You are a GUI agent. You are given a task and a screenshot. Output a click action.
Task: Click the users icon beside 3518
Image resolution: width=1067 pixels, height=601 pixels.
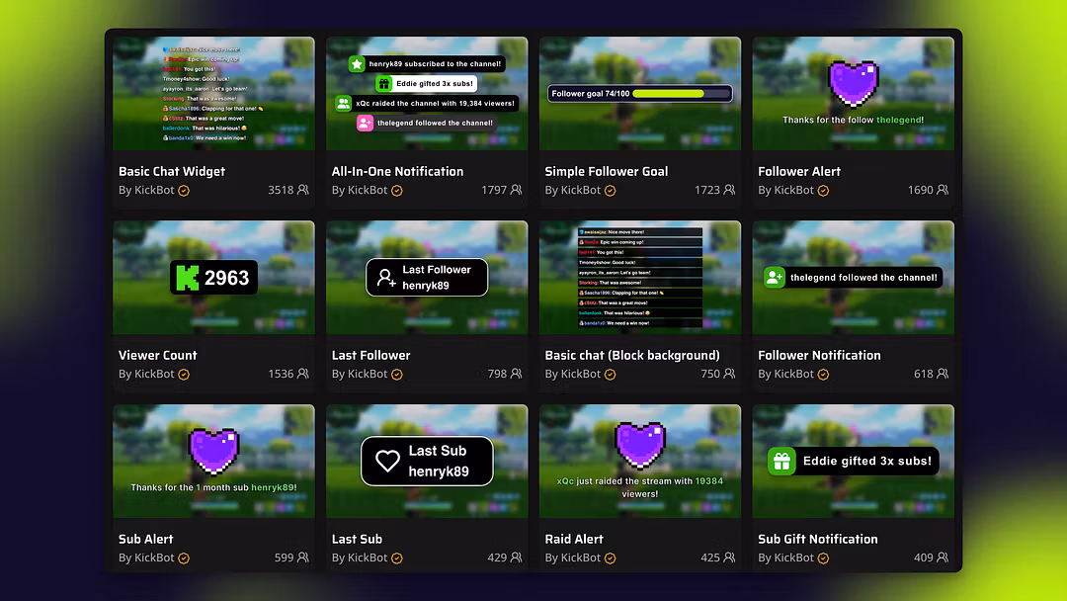(303, 190)
